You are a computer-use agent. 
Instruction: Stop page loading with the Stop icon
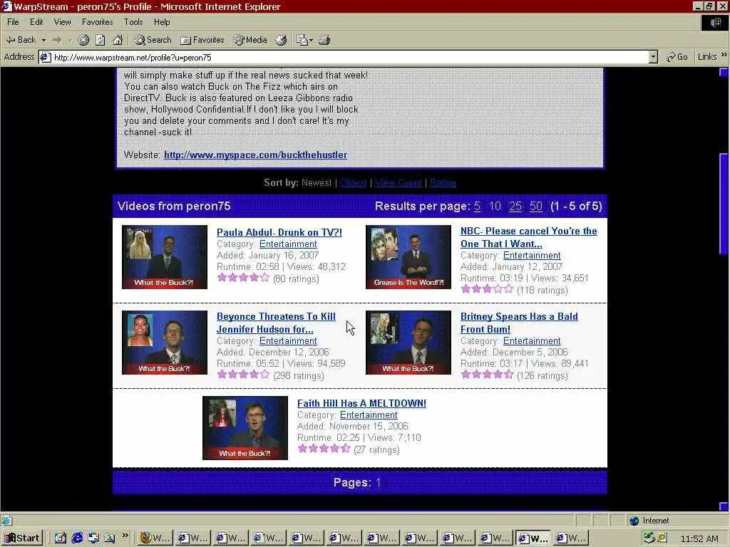[84, 40]
